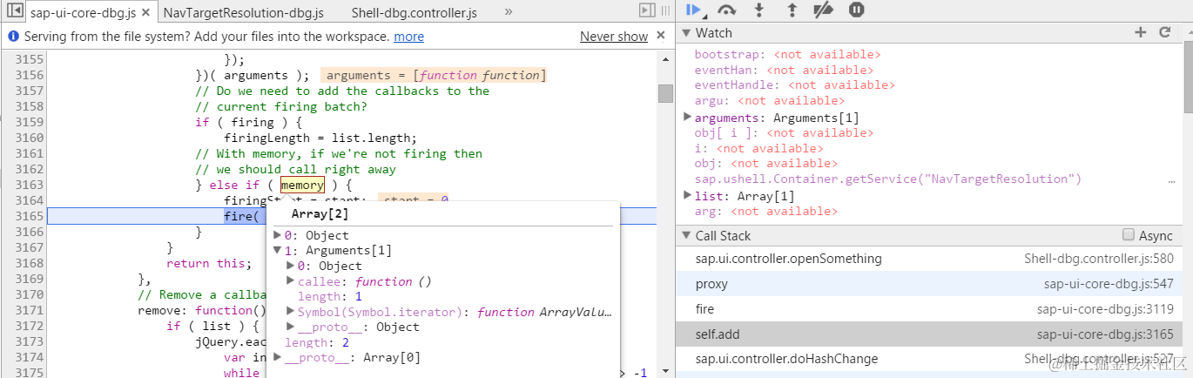Click line number 3171 gutter

pos(30,310)
